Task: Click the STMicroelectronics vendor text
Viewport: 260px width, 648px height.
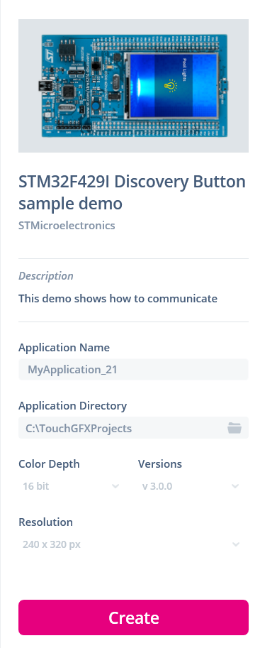Action: 67,225
